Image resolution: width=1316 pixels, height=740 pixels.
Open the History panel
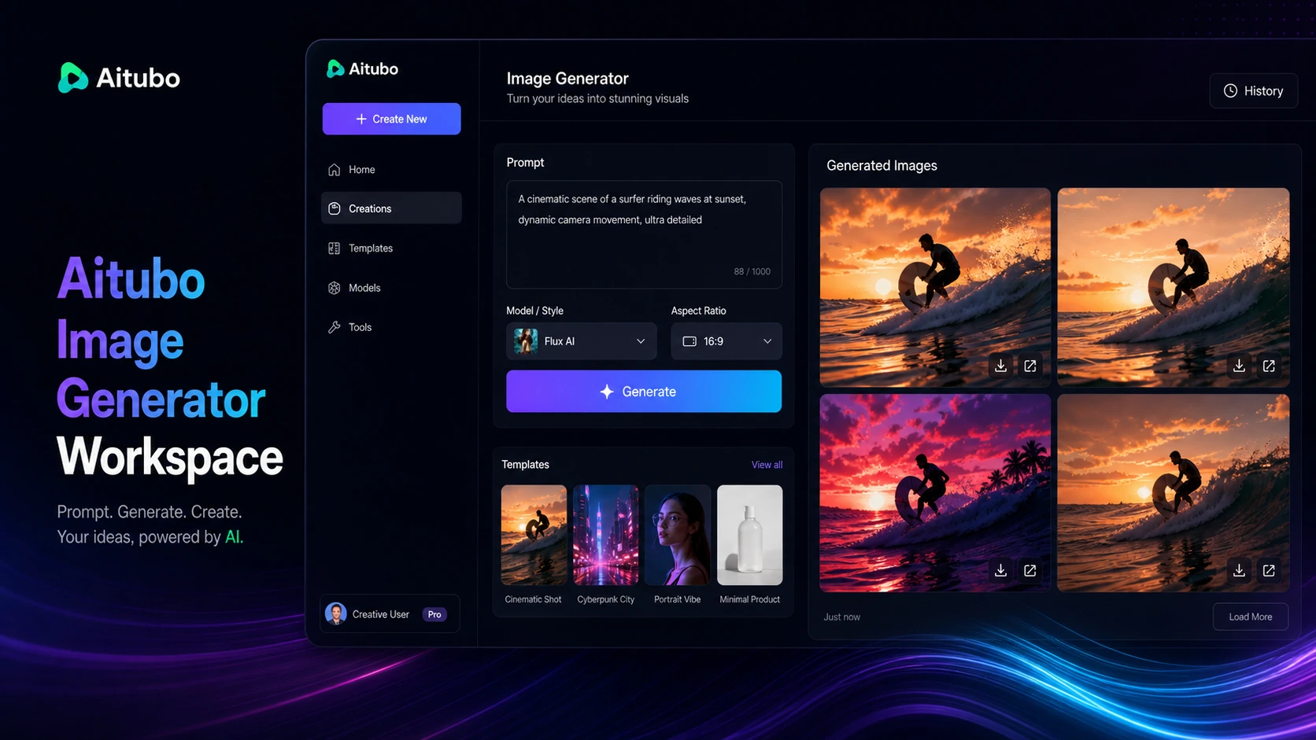(1253, 91)
